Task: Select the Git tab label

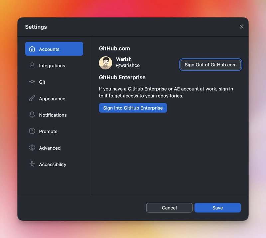Action: point(42,82)
